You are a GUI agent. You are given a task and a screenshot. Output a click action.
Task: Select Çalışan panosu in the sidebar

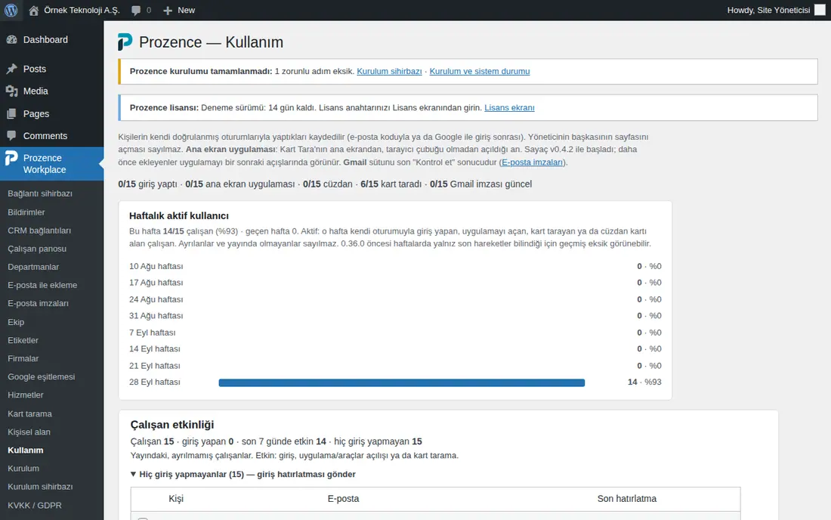pos(37,249)
